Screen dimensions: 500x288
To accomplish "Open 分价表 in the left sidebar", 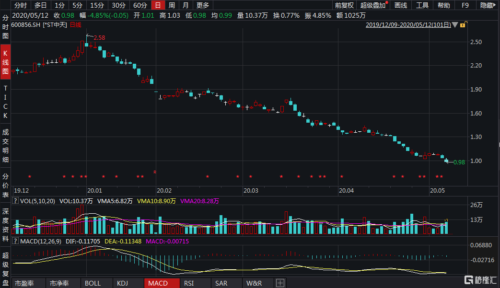I will coord(5,185).
